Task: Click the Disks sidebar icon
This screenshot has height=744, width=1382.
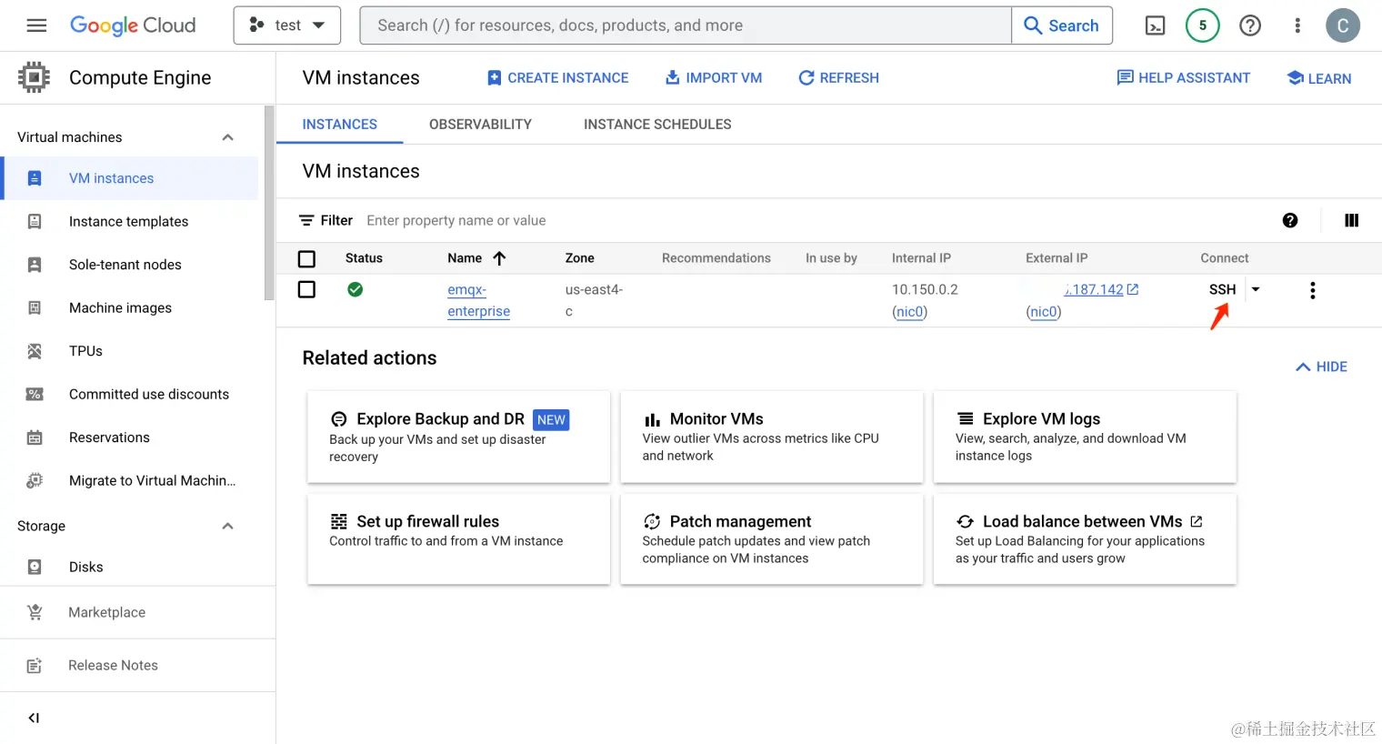Action: (x=35, y=567)
